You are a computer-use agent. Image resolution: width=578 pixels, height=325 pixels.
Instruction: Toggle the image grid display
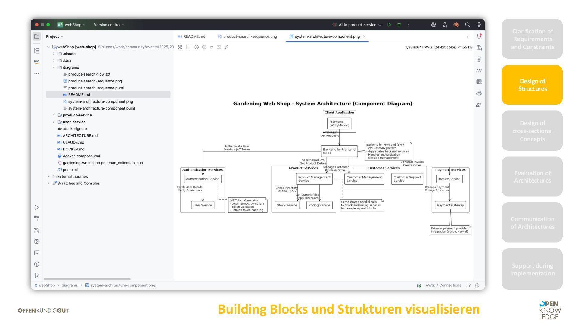(x=187, y=47)
